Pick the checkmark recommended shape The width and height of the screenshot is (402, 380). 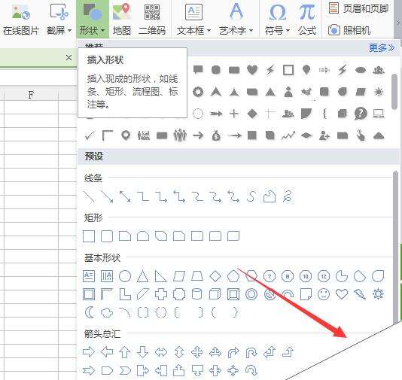90,135
